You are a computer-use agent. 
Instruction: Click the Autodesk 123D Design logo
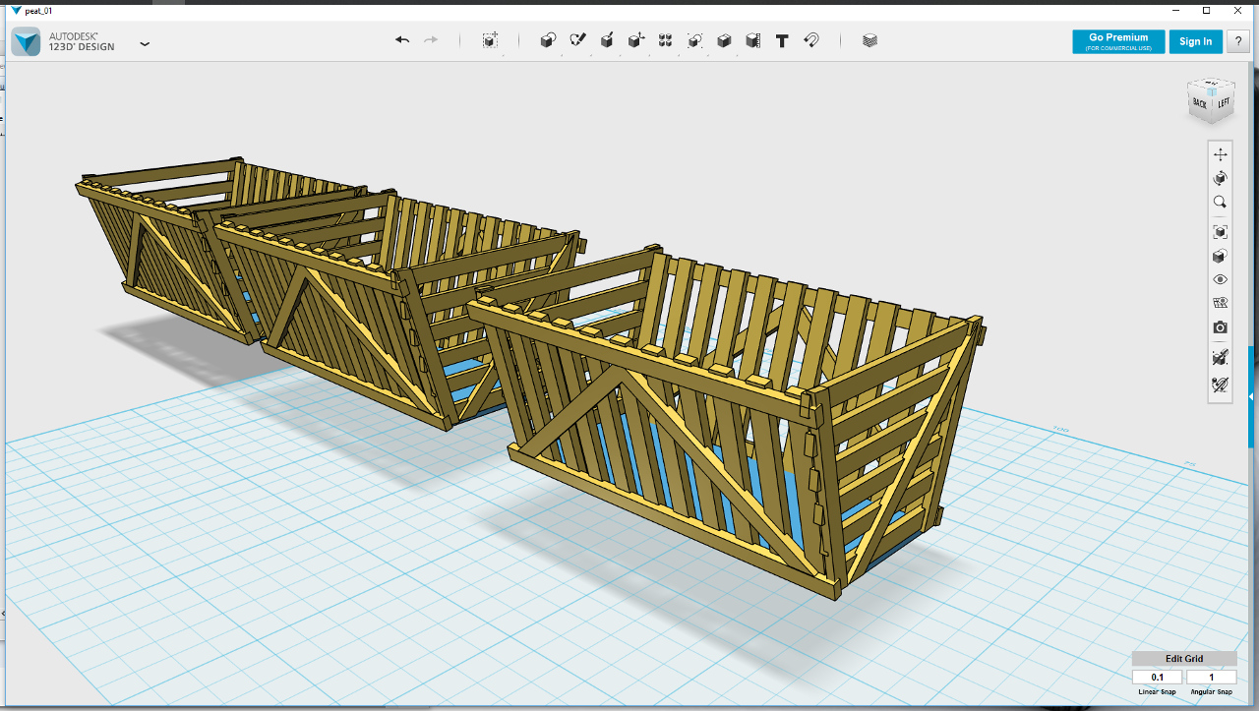coord(26,41)
